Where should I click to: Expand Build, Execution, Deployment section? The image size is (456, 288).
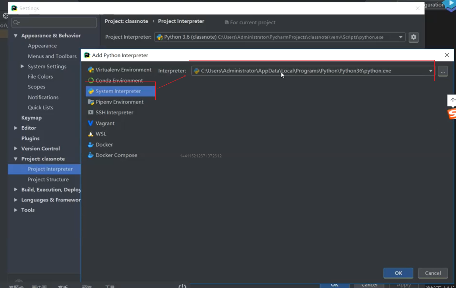coord(16,190)
